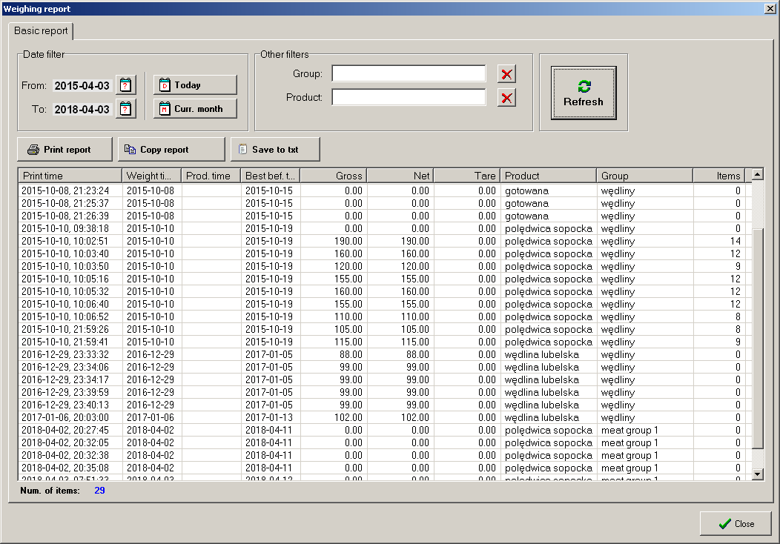This screenshot has height=544, width=780.
Task: Clear the Group filter with red X
Action: click(506, 74)
